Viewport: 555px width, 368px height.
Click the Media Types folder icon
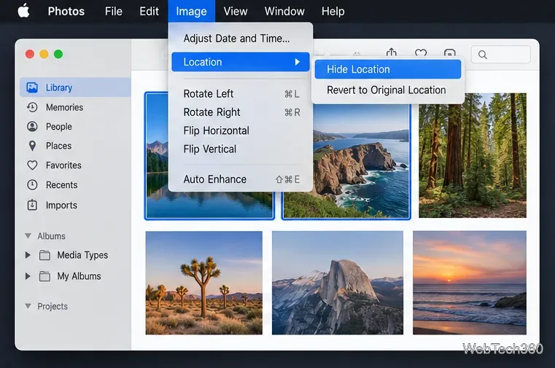coord(44,255)
